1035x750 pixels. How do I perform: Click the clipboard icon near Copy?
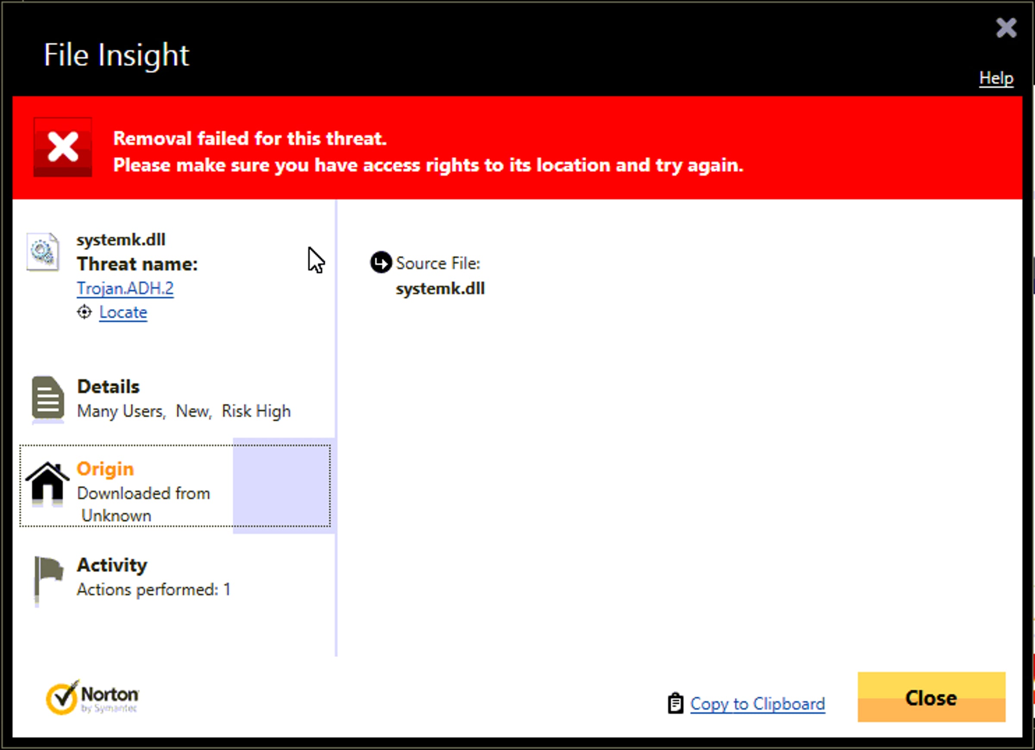coord(675,703)
